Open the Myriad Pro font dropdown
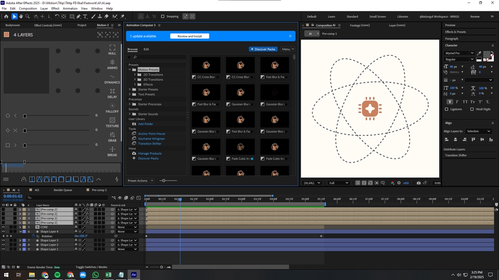The image size is (499, 280). (472, 53)
